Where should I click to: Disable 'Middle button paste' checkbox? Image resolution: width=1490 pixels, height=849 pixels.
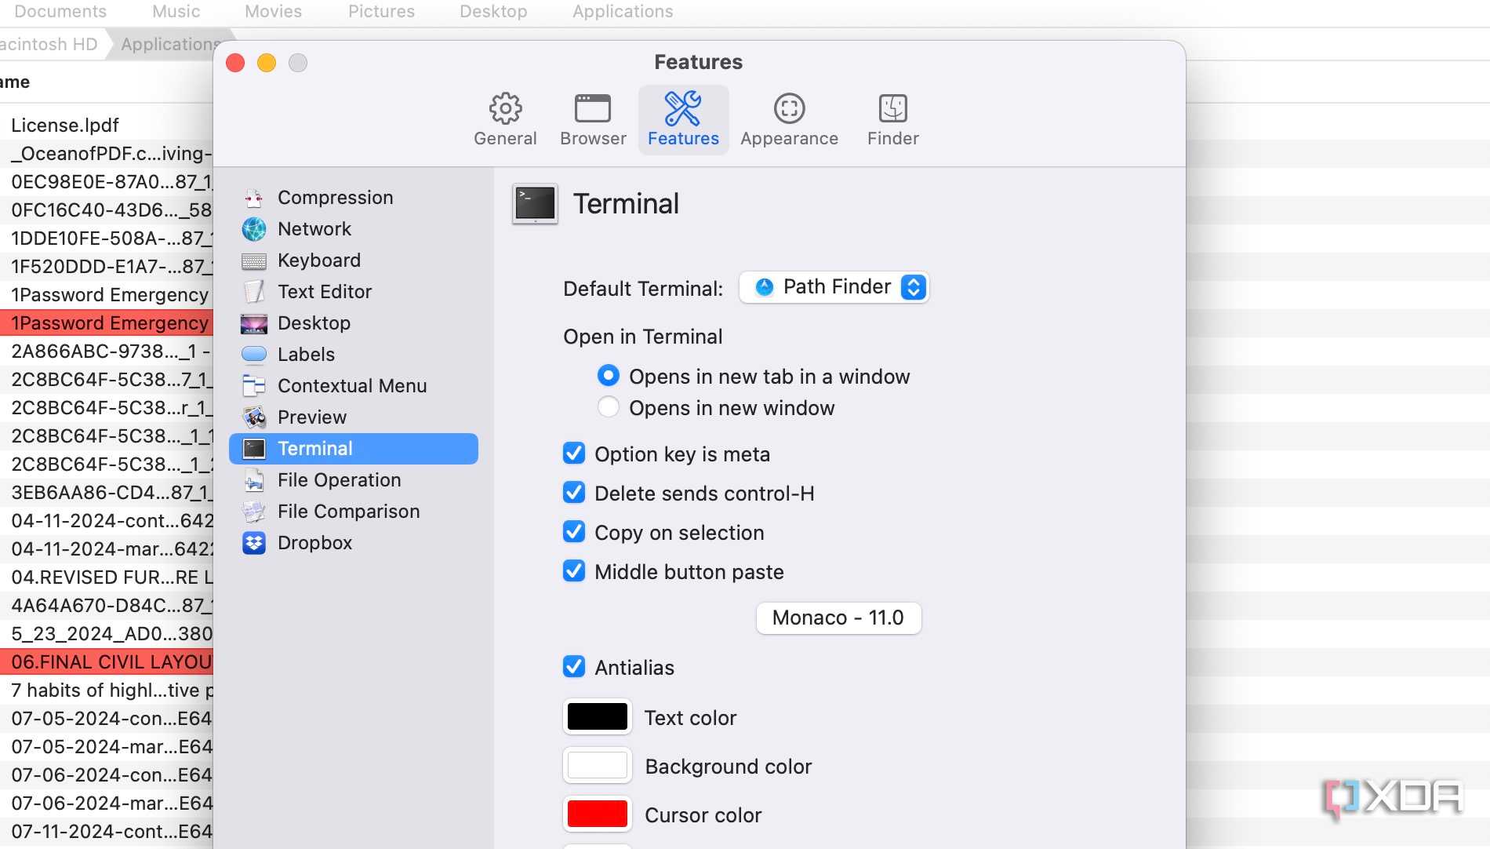click(574, 571)
